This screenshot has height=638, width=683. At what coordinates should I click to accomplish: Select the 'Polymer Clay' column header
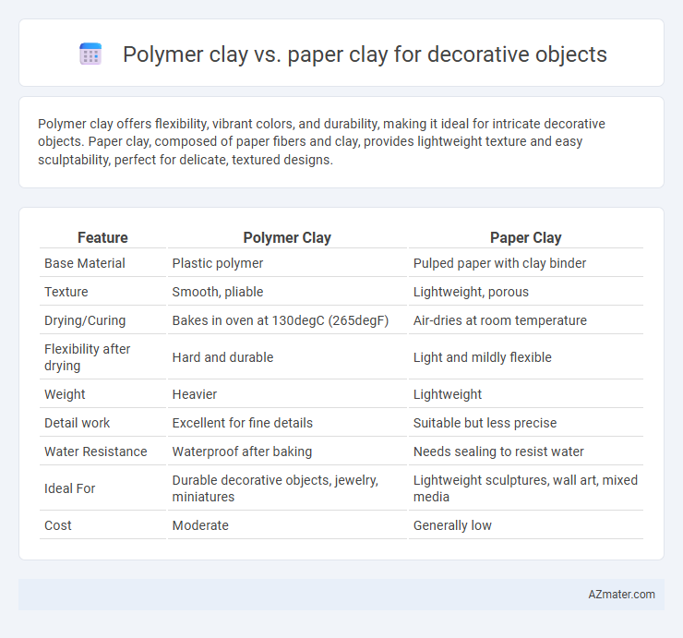point(287,237)
